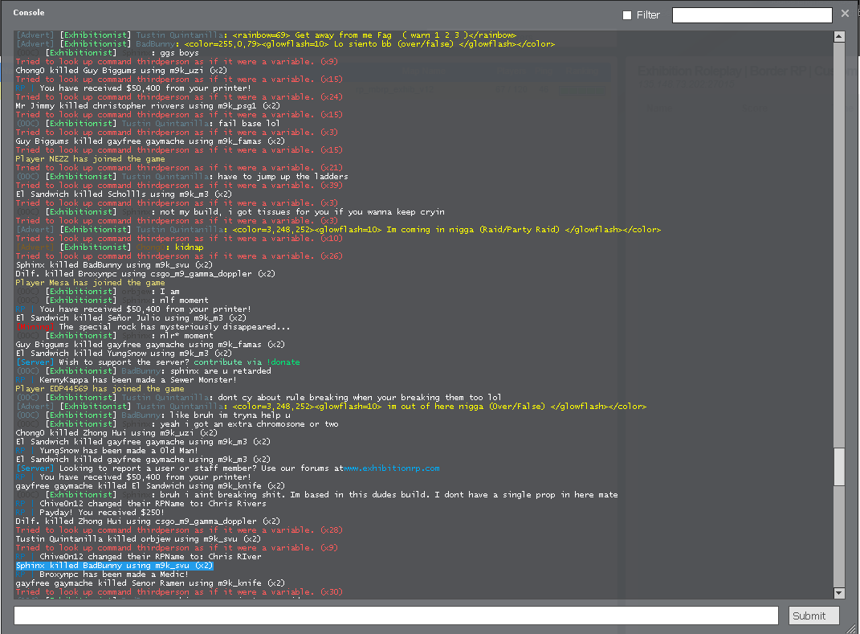860x634 pixels.
Task: Click the Console title label
Action: tap(29, 13)
